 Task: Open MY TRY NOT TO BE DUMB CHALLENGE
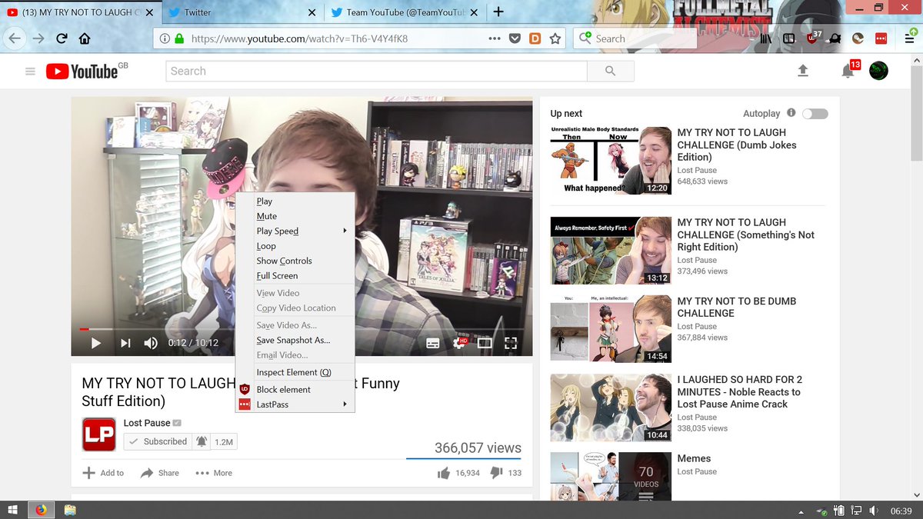[x=737, y=308]
